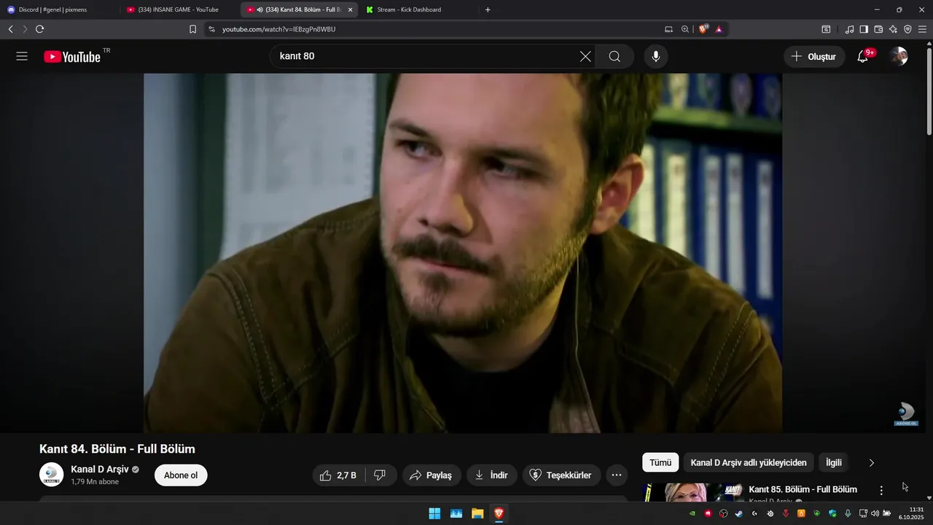
Task: Open browser zoom magnifier in address bar
Action: (x=685, y=29)
